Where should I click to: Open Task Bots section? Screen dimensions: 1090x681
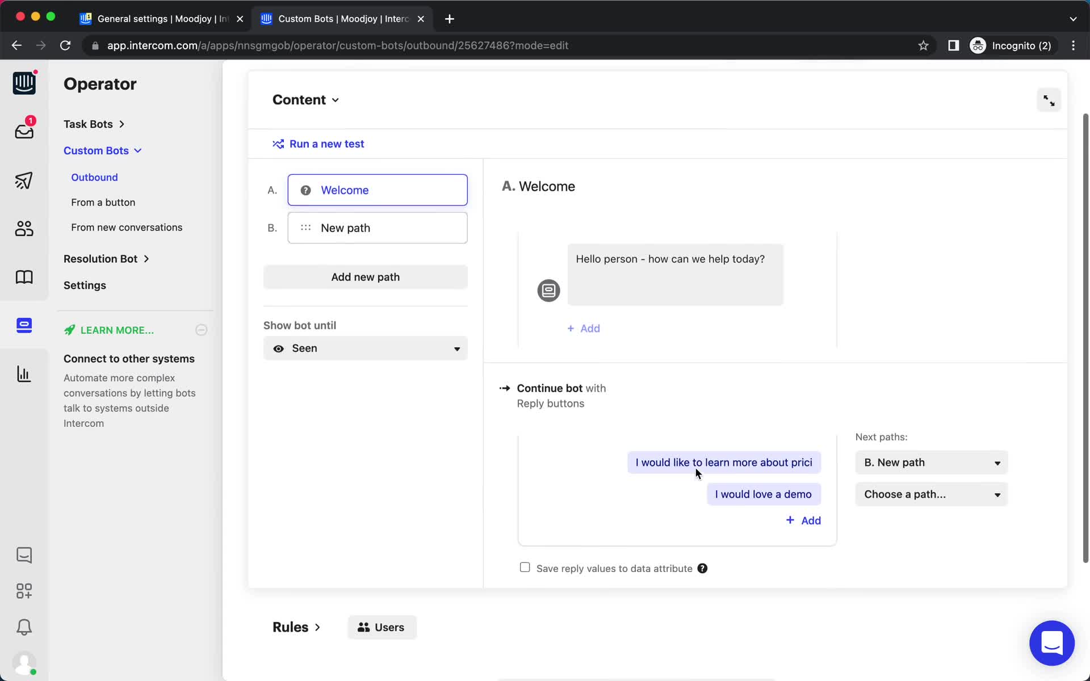[88, 124]
